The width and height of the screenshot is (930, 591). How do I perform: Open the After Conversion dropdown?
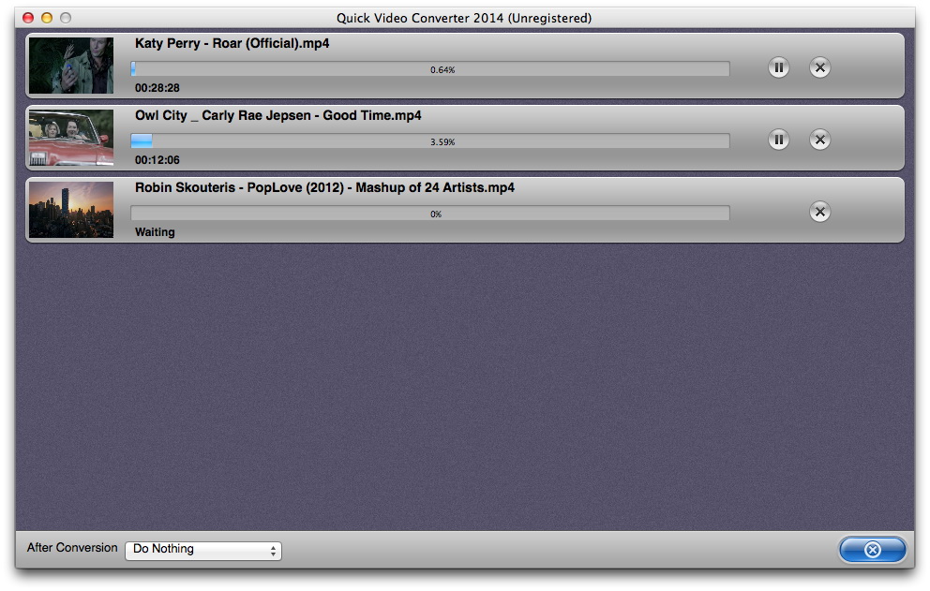(203, 550)
